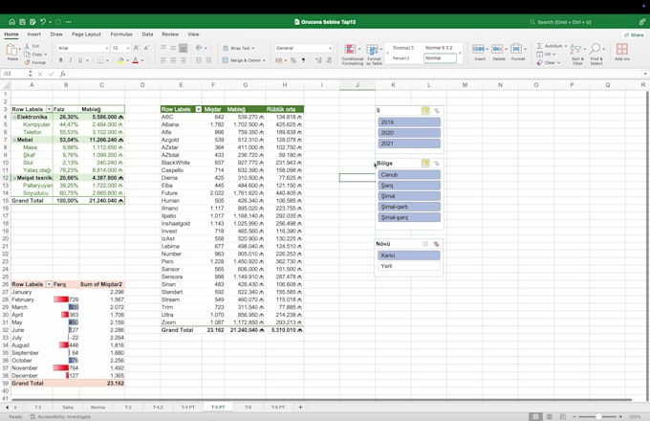Viewport: 650px width, 421px height.
Task: Select the Yerli slicer item
Action: [409, 266]
